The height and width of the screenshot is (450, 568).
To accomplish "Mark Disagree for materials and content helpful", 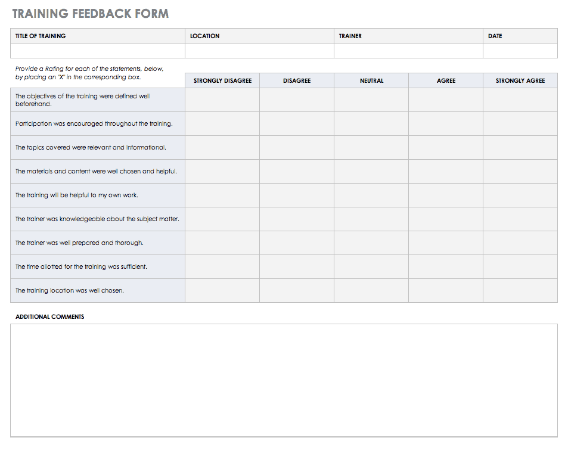I will click(x=296, y=172).
